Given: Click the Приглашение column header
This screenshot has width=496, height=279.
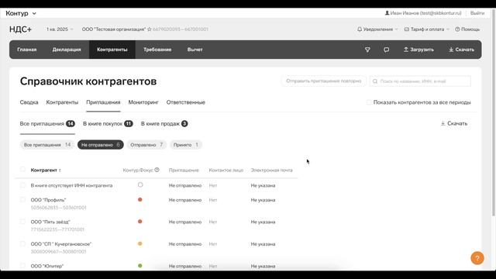Looking at the screenshot, I should click(184, 170).
